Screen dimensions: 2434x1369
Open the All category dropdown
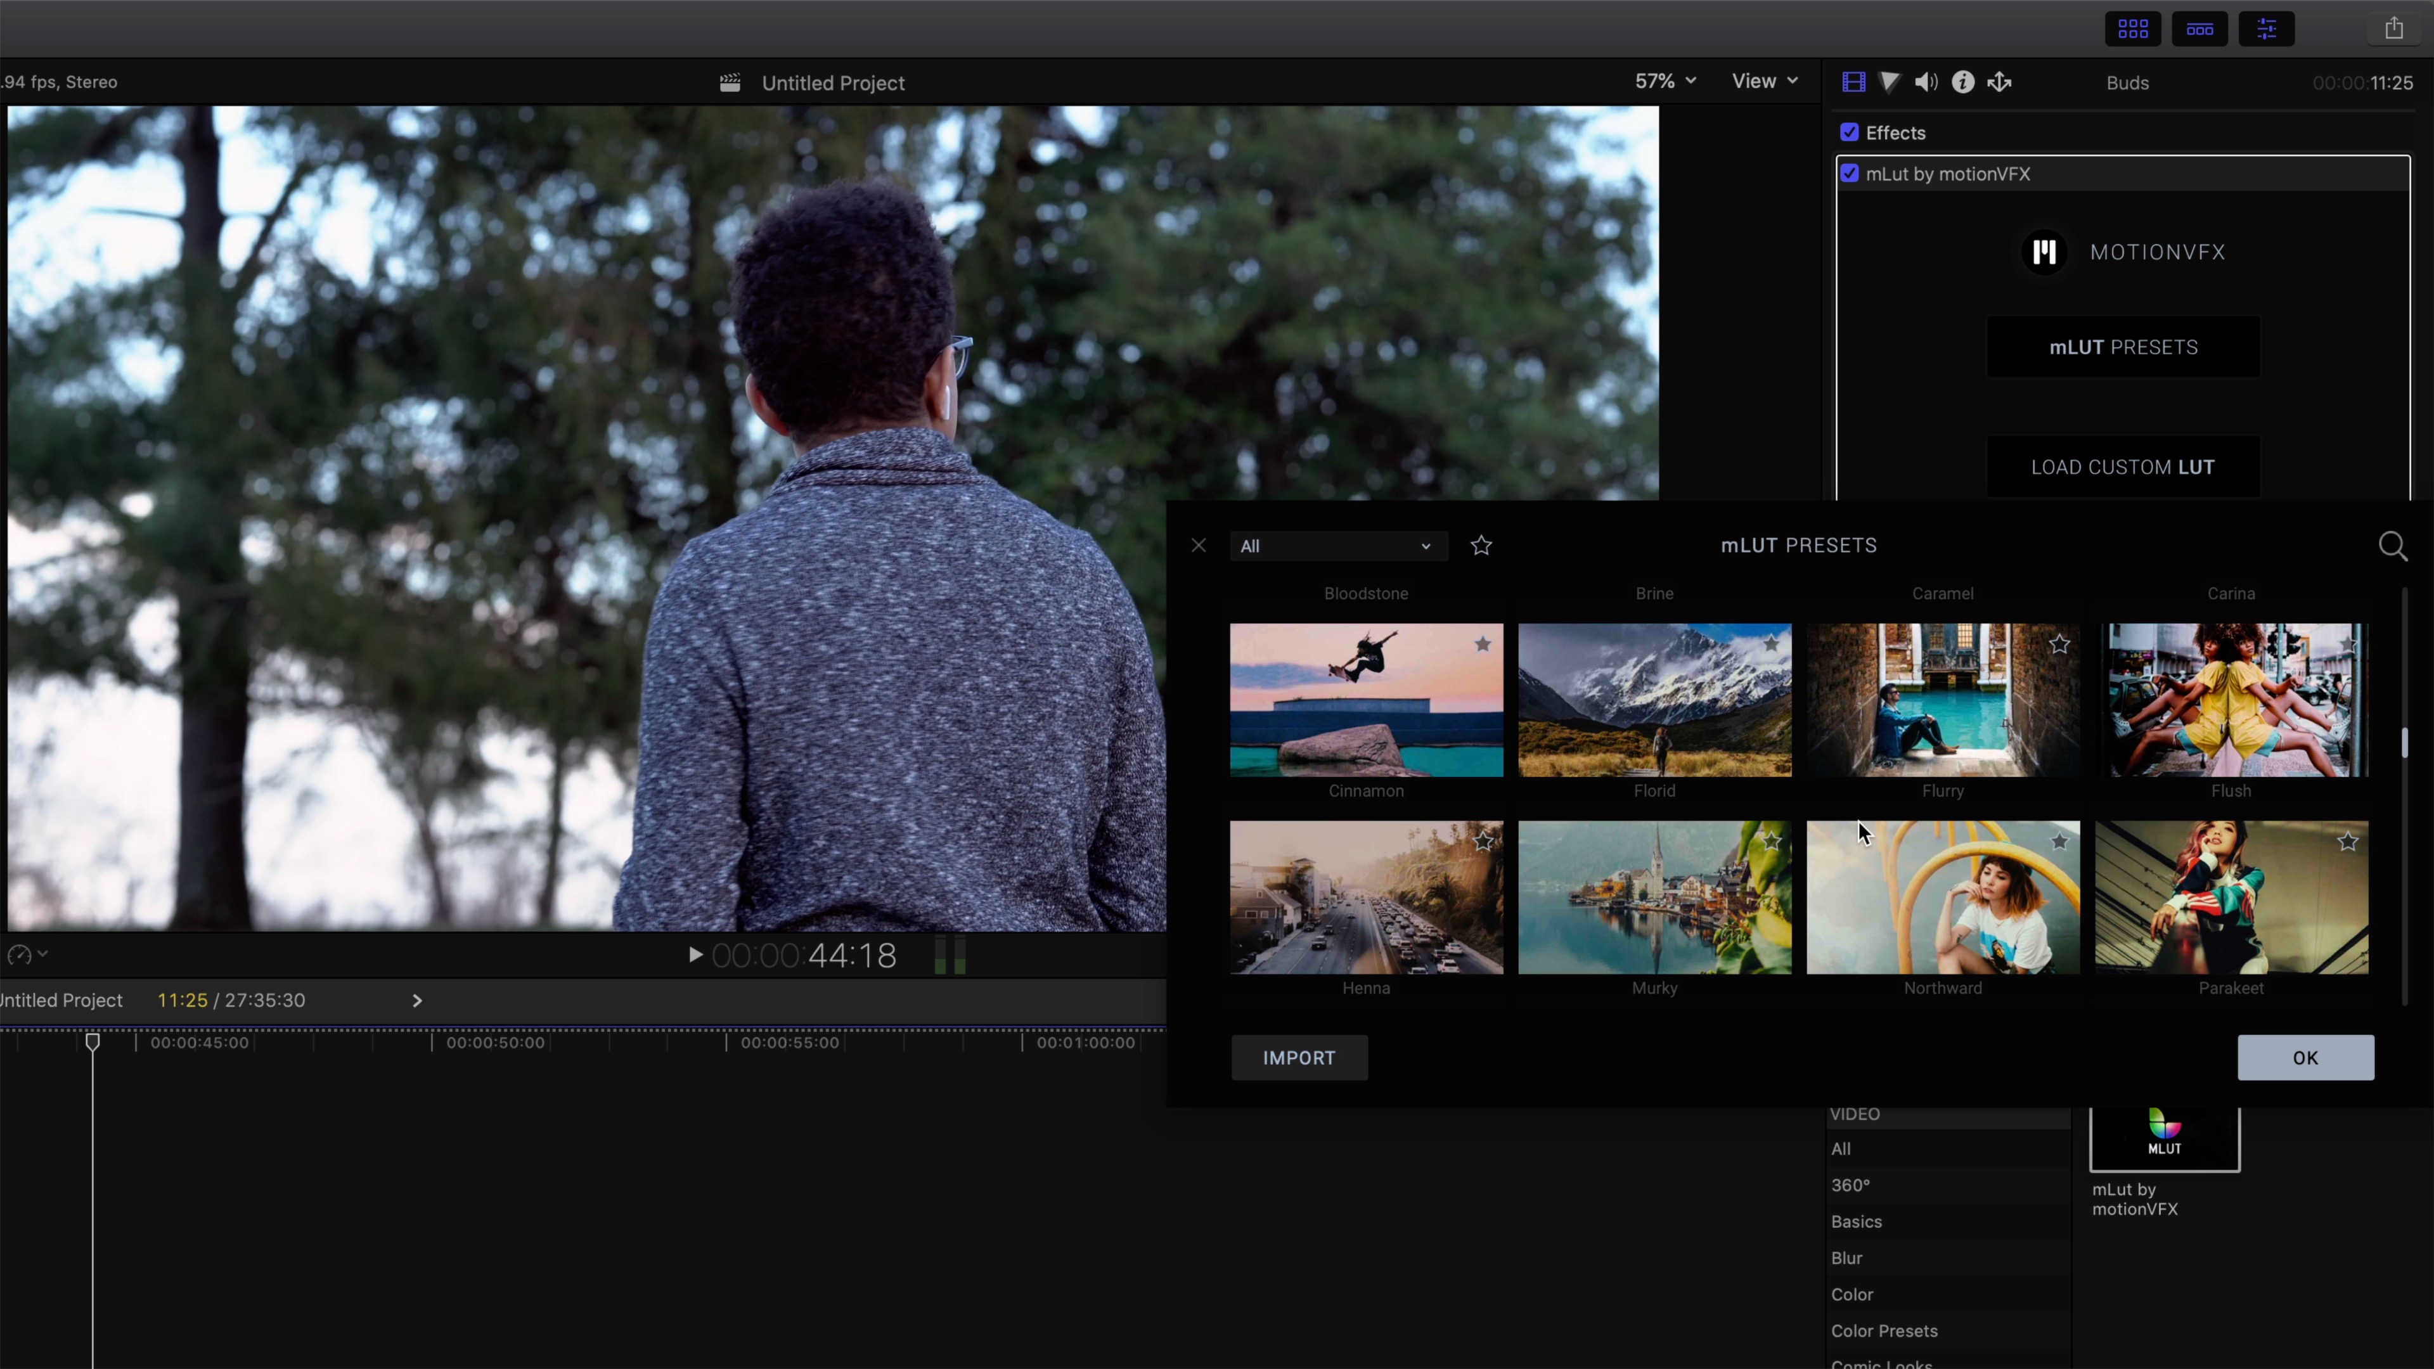[x=1338, y=546]
